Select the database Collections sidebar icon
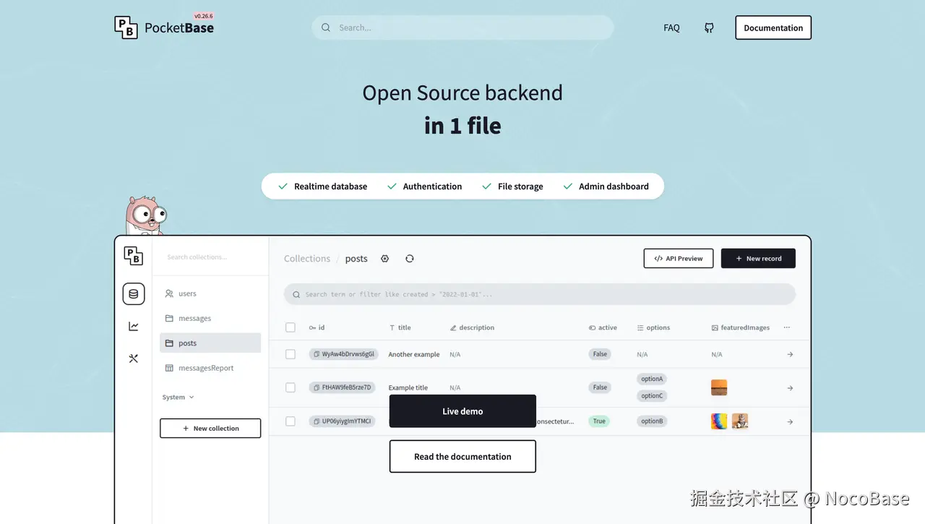The height and width of the screenshot is (524, 925). (x=134, y=294)
